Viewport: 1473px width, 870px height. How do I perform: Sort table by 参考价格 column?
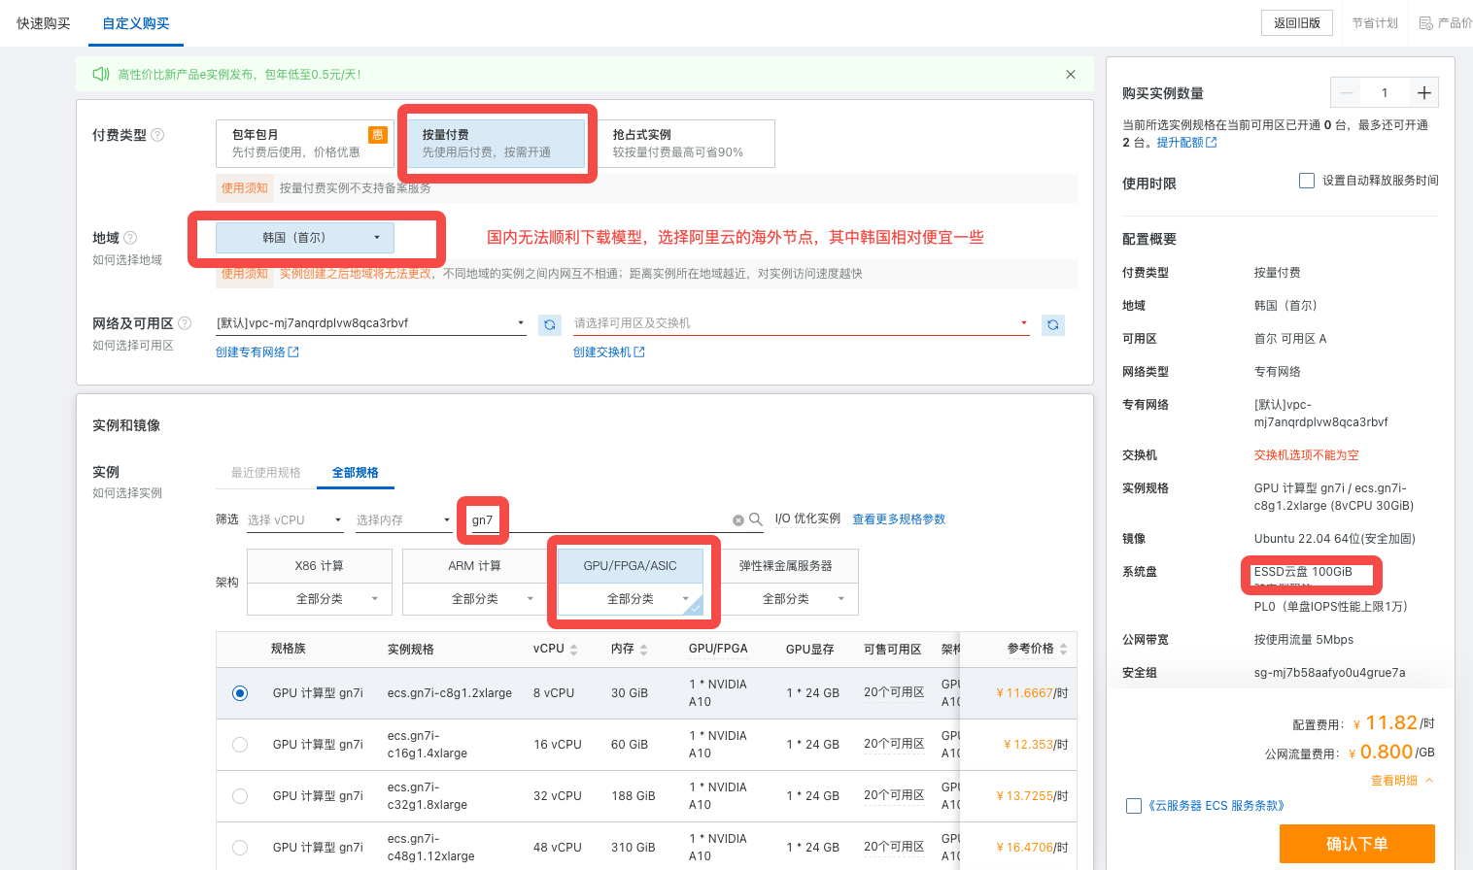tap(1064, 649)
